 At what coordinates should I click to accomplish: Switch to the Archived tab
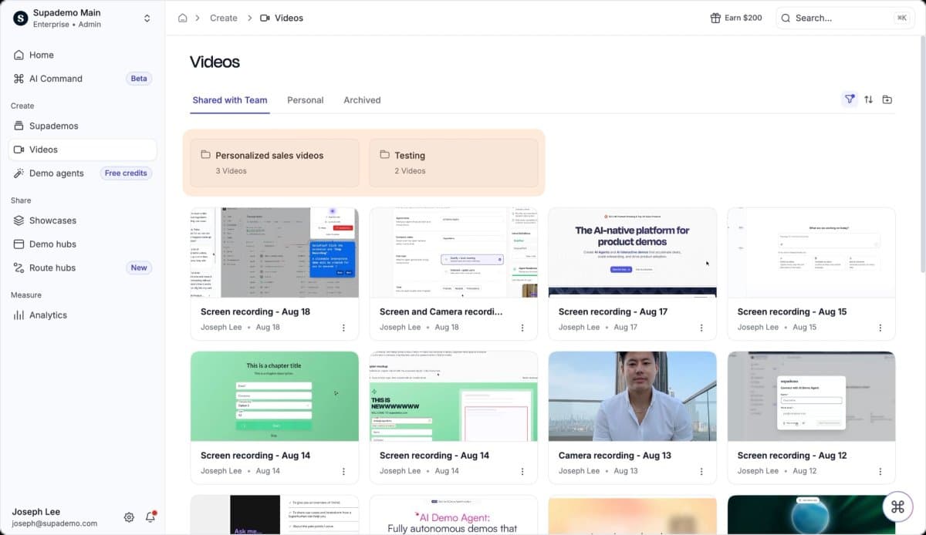[x=362, y=100]
